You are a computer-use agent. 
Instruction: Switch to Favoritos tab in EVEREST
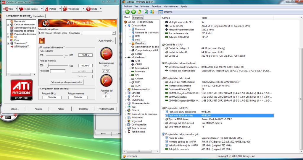tap(138, 17)
